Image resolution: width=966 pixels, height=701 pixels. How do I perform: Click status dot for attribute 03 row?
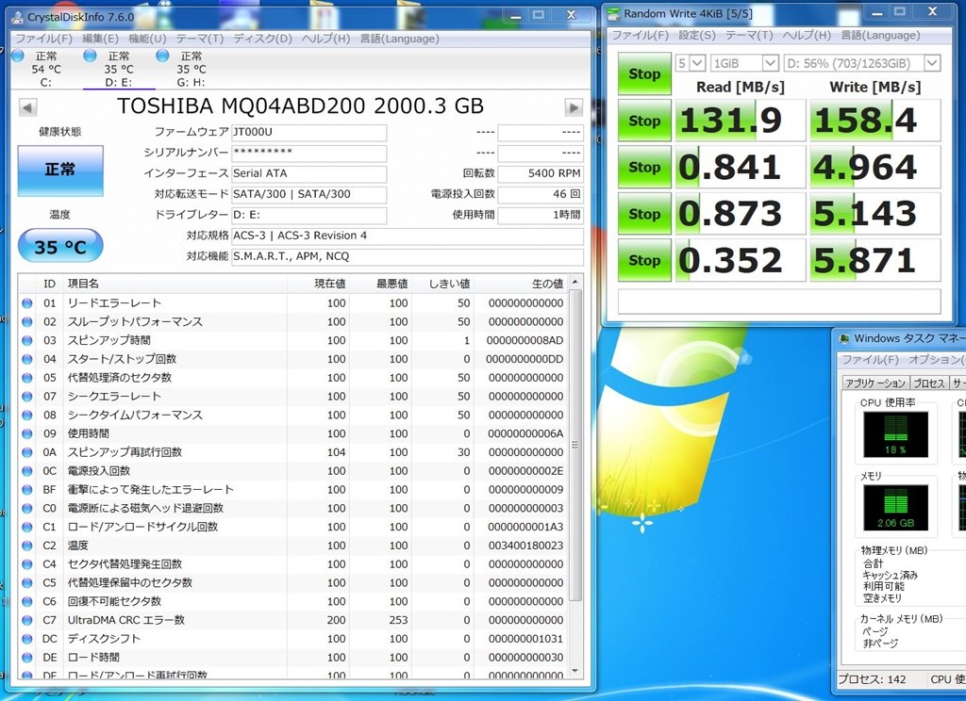(x=27, y=340)
